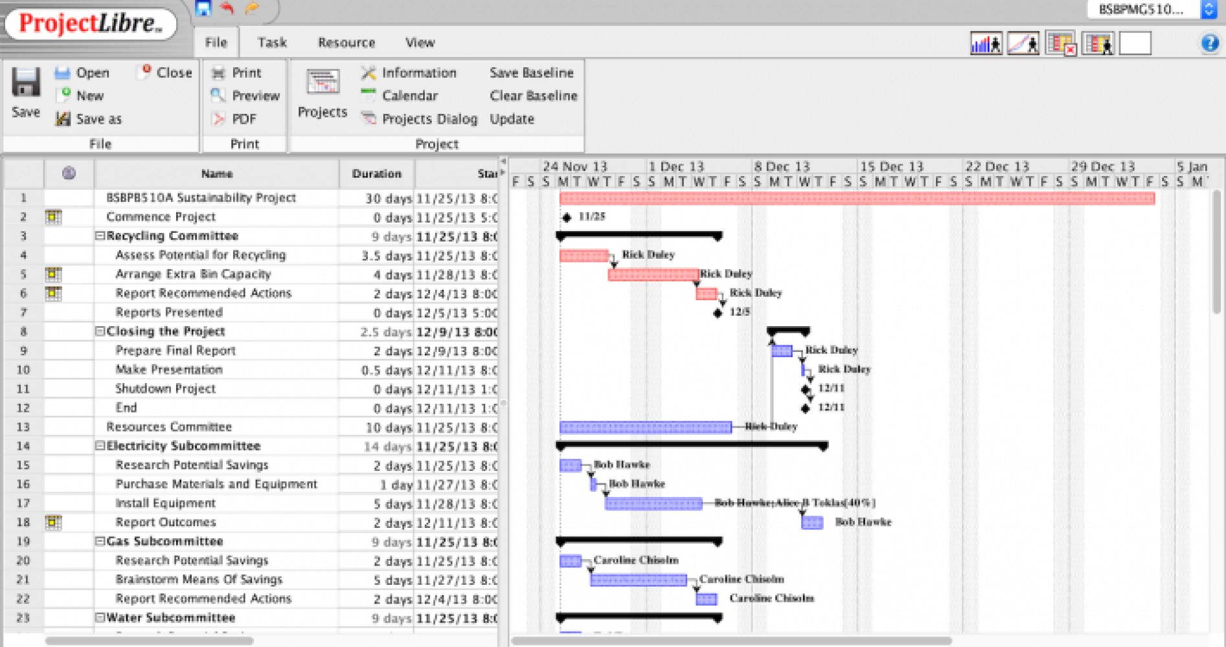
Task: Open Print Preview
Action: (x=245, y=96)
